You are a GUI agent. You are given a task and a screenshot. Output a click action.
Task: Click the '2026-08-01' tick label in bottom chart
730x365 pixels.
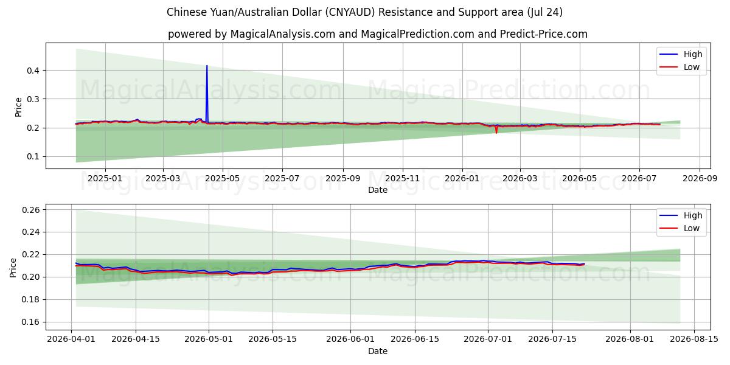[630, 340]
